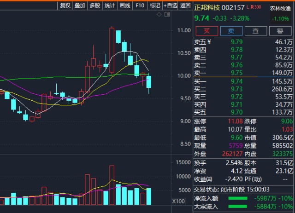Click the red L margin indicator
Image resolution: width=295 pixels, height=213 pixels.
point(248,7)
